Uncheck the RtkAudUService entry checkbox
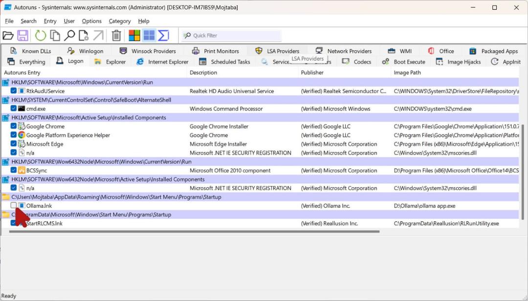The height and width of the screenshot is (301, 528). (x=14, y=90)
